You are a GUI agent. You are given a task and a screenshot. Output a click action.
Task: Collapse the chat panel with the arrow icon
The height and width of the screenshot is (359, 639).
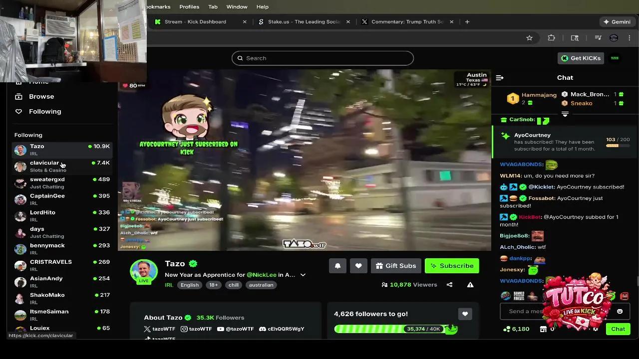pyautogui.click(x=500, y=78)
